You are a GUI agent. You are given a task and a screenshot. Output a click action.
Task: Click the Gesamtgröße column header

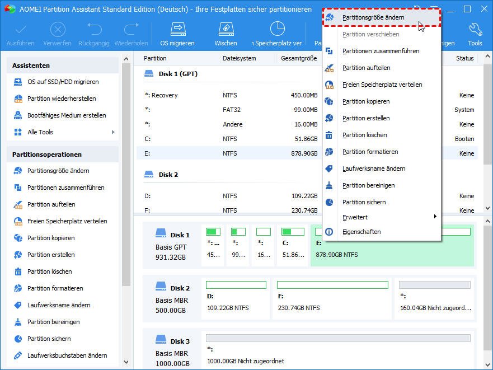click(x=299, y=58)
